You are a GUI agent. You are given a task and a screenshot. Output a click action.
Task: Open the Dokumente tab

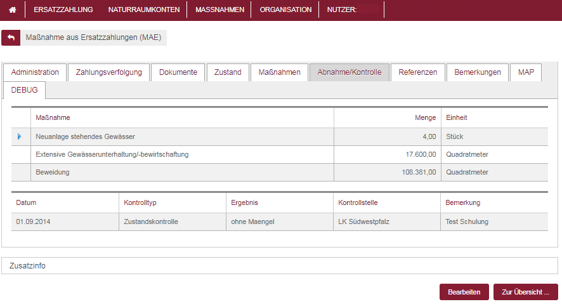[x=178, y=72]
